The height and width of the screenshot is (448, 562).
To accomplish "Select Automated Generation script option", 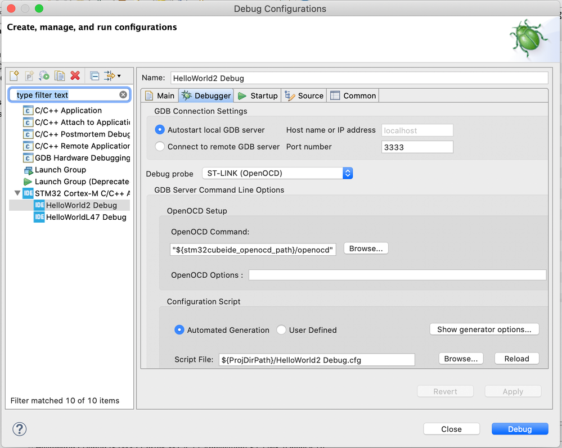I will tap(179, 330).
